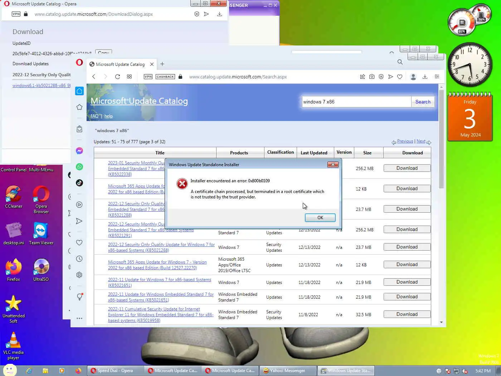Switch to Speed Dial - Opera taskbar item
Screen dimensions: 501x376
(115, 371)
